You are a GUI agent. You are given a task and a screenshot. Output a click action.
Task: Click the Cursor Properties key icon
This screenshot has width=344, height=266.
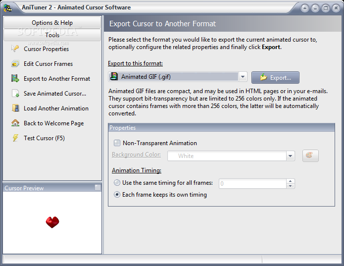(x=15, y=49)
